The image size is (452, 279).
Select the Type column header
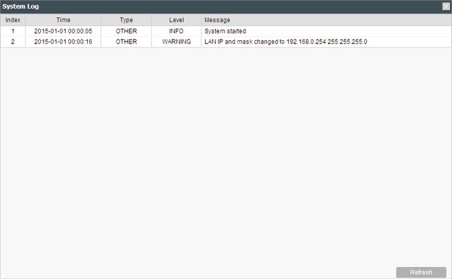126,20
